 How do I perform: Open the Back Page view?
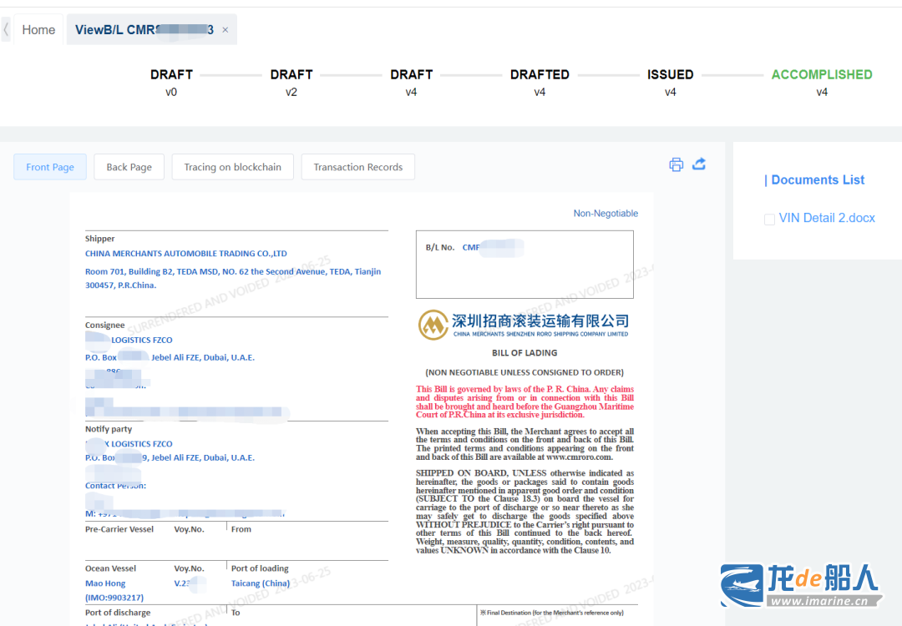pyautogui.click(x=129, y=167)
